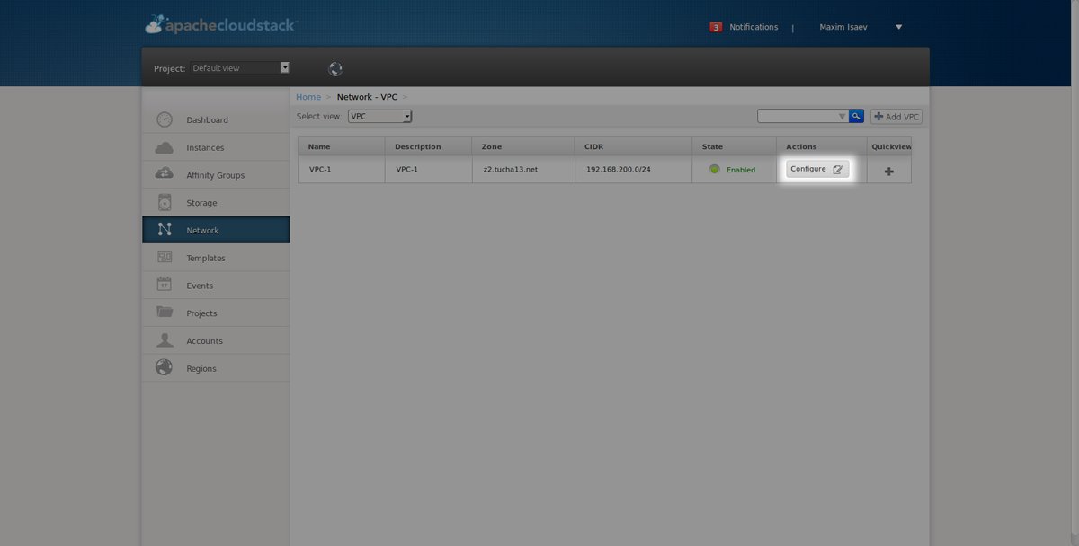
Task: Click the Dashboard gauge icon
Action: (x=165, y=119)
